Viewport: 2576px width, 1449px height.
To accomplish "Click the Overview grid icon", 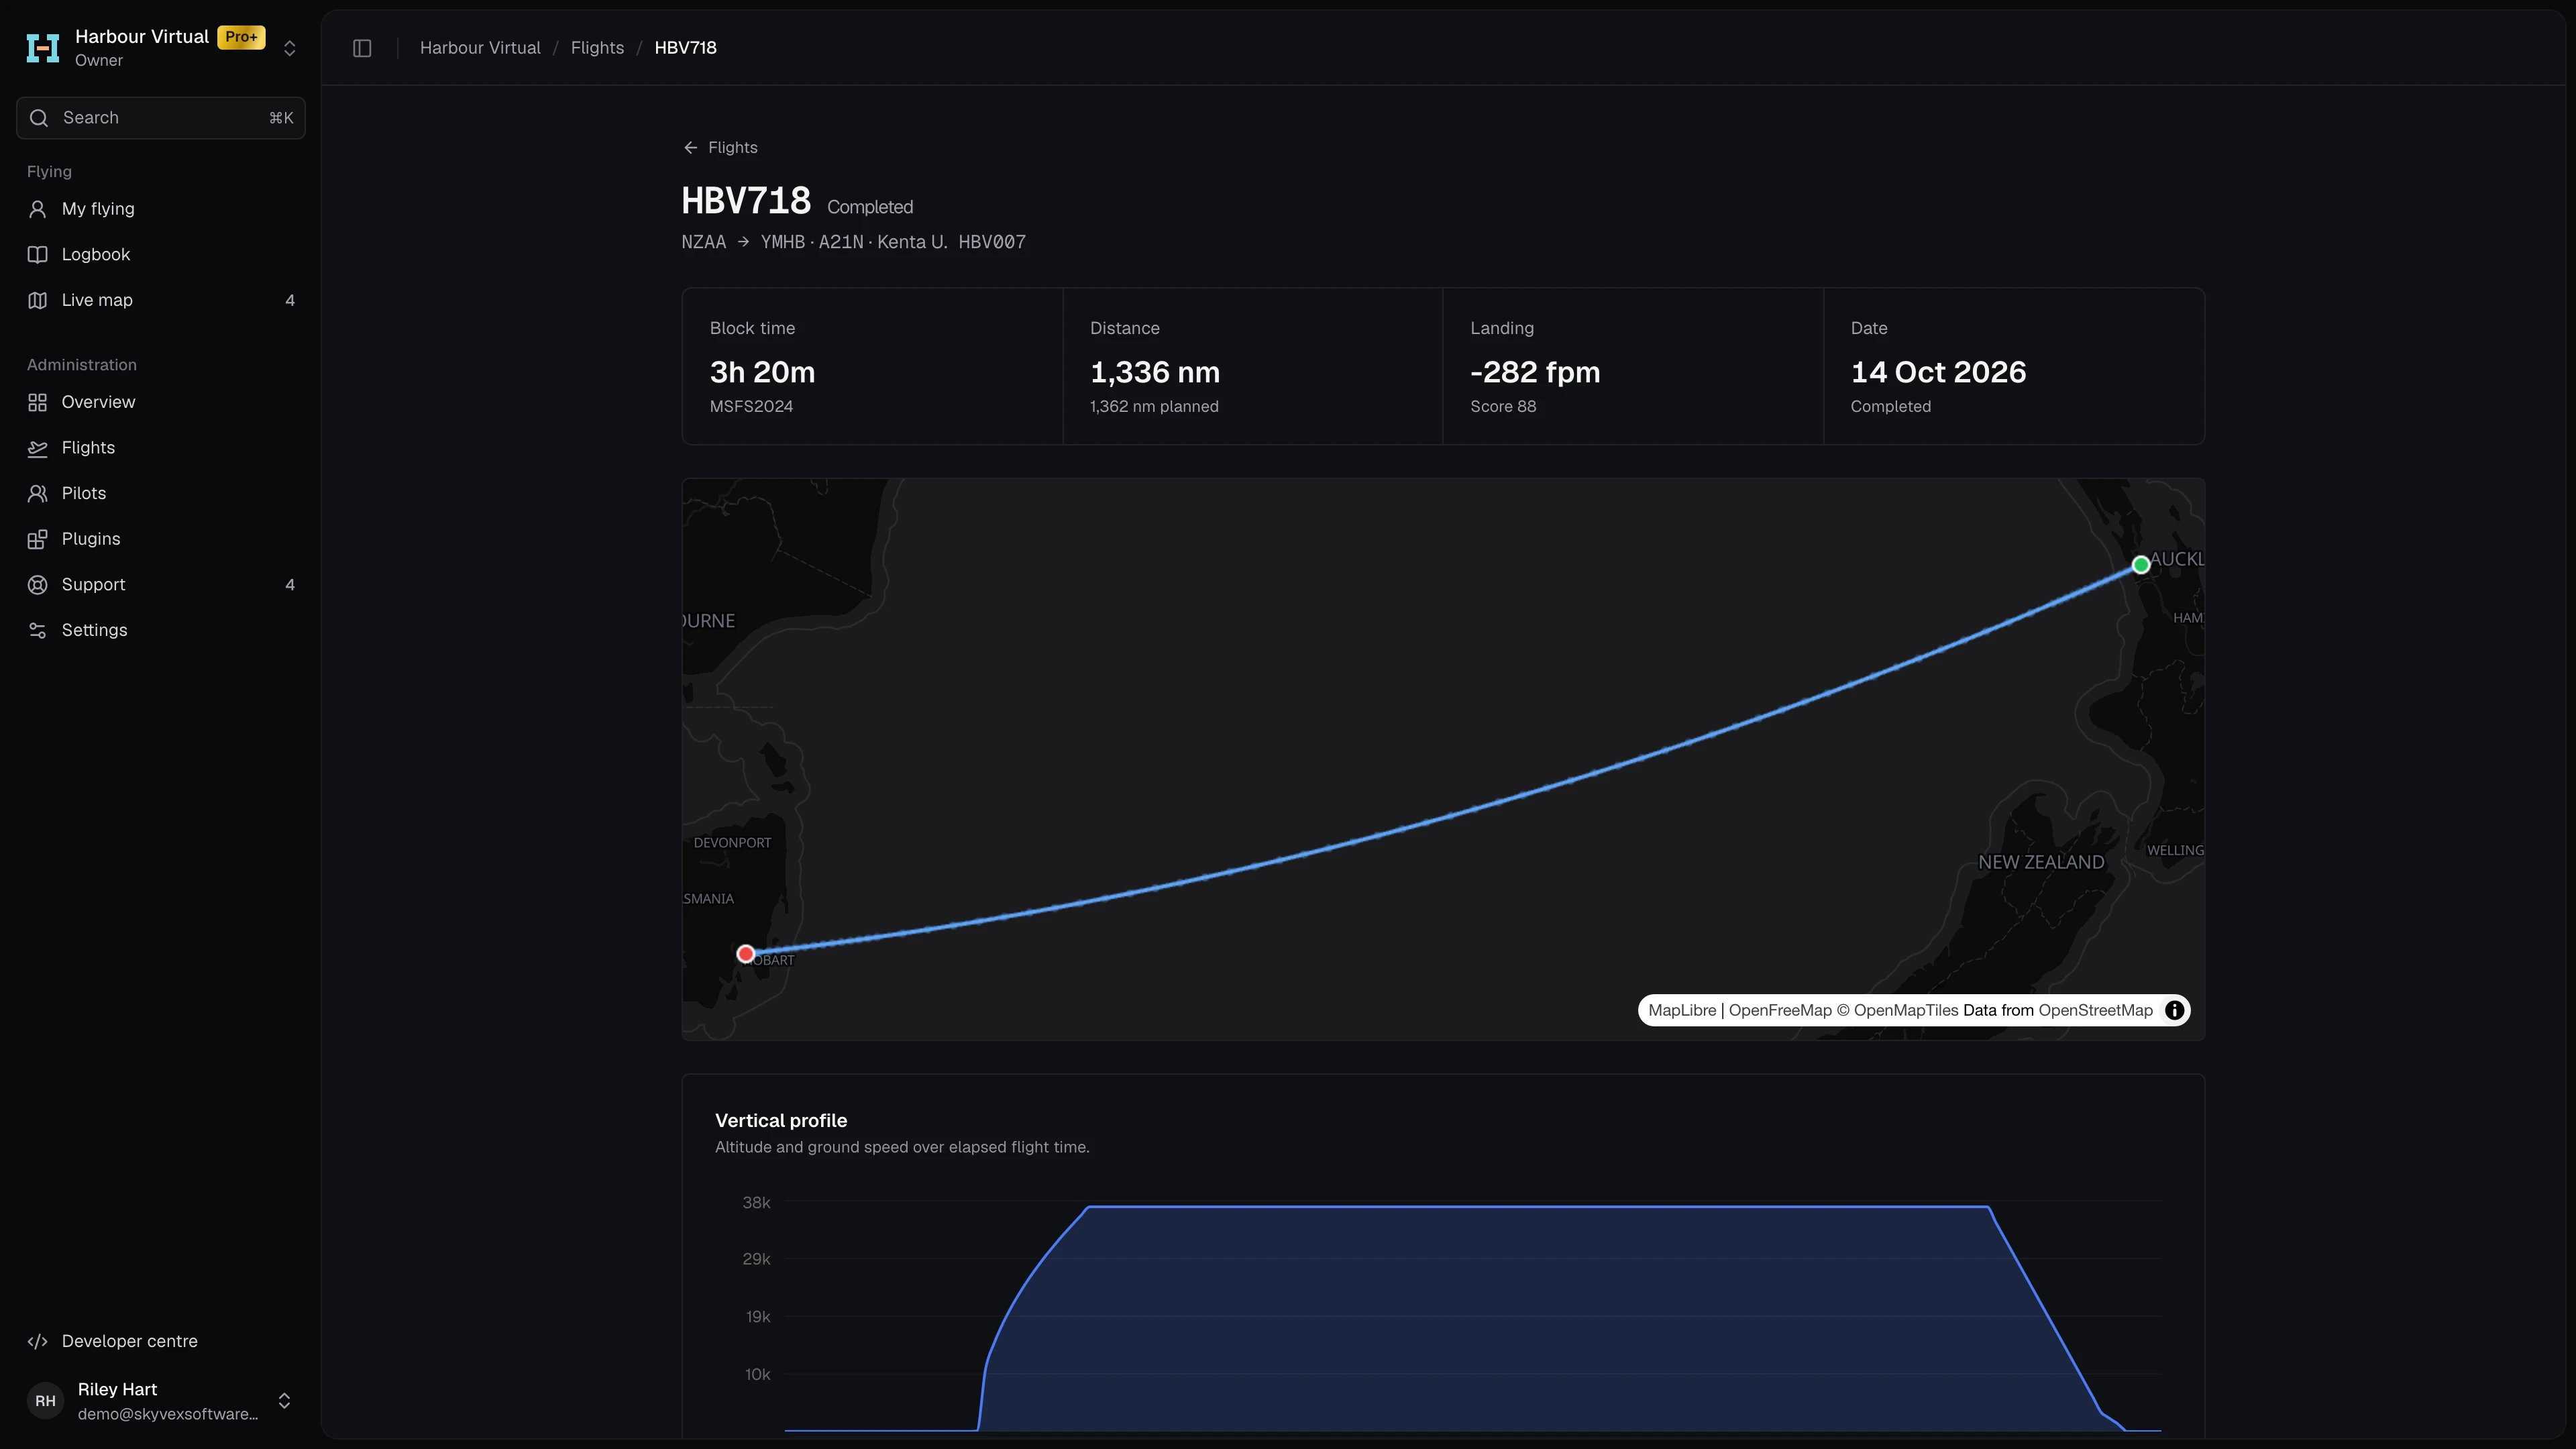I will coord(38,402).
